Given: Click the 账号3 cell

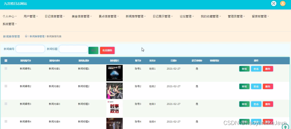Looking at the screenshot, I should coord(138,104).
